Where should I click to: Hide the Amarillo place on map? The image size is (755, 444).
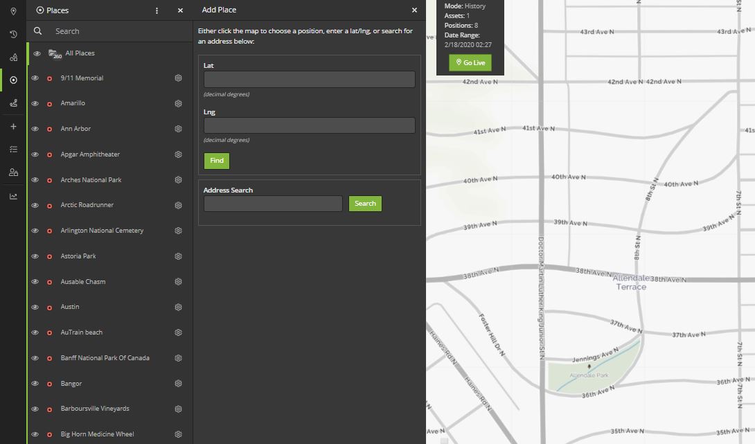click(x=35, y=103)
